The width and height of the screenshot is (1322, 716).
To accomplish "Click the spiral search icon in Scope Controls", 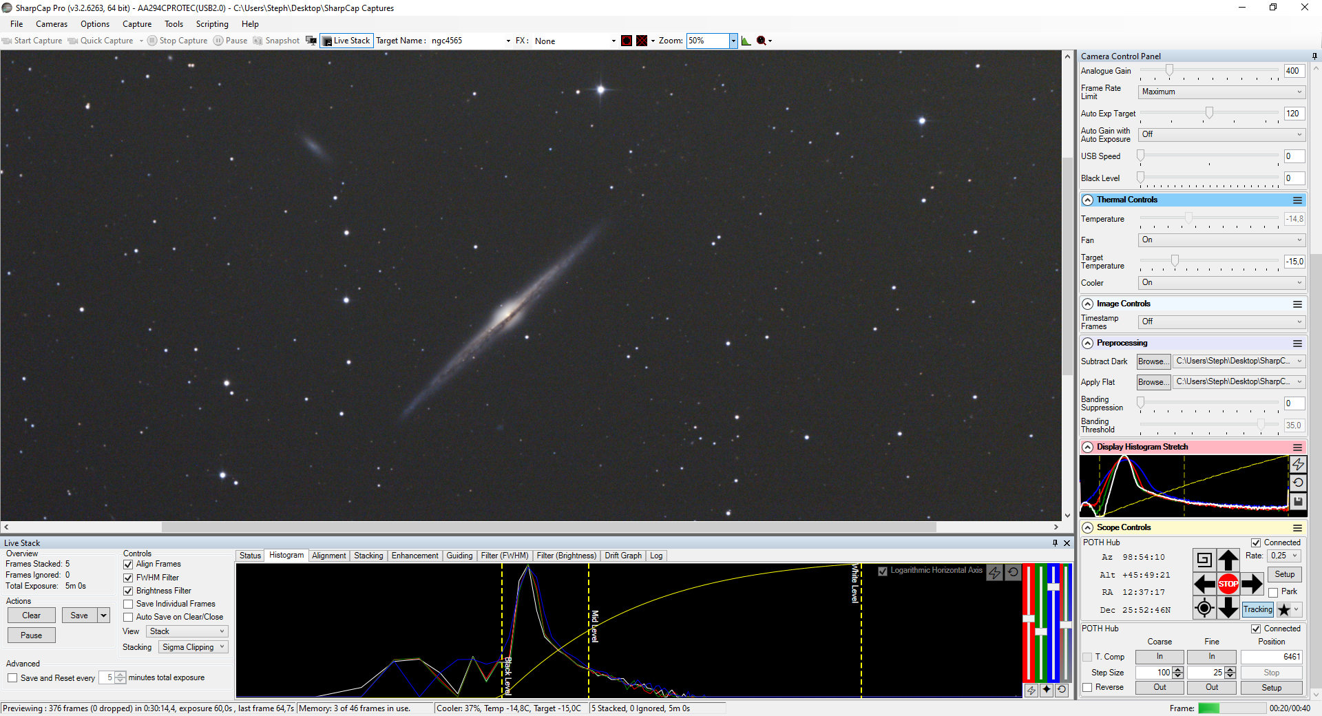I will pyautogui.click(x=1204, y=560).
